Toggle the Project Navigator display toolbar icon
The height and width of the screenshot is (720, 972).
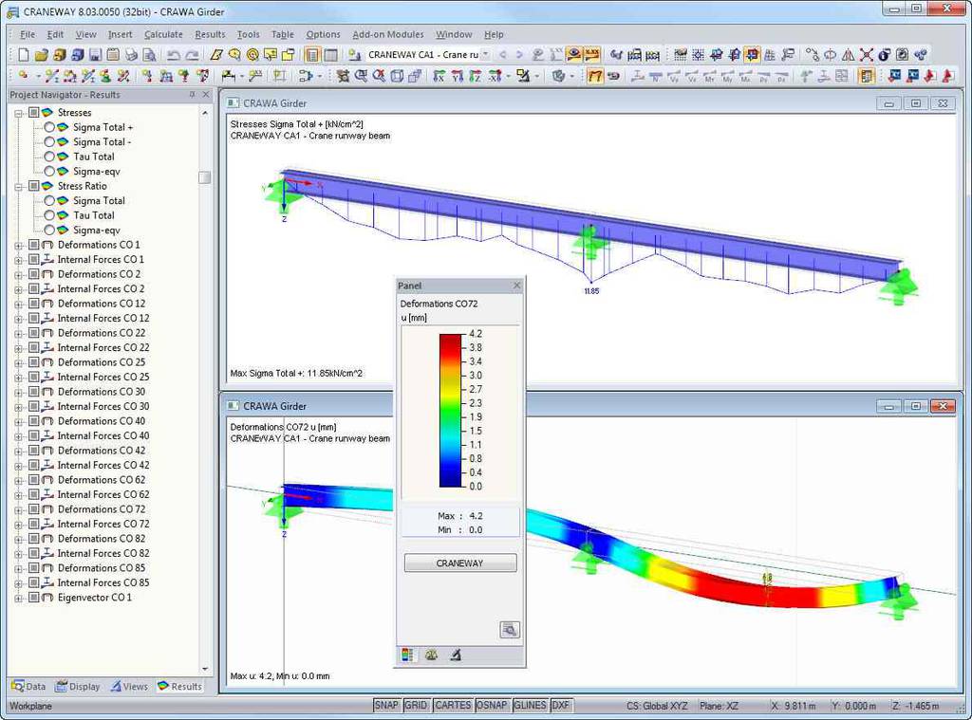(x=312, y=54)
